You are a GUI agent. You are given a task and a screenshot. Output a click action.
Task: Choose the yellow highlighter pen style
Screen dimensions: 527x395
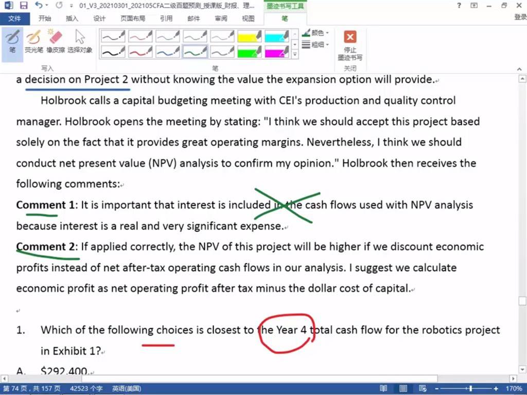(x=250, y=37)
